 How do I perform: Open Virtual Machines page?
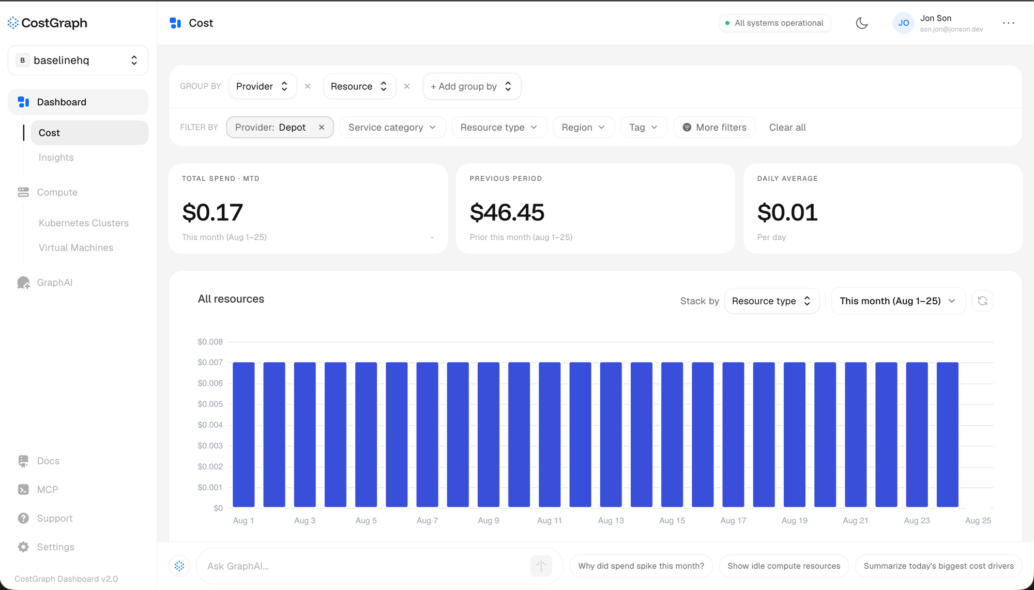point(76,247)
